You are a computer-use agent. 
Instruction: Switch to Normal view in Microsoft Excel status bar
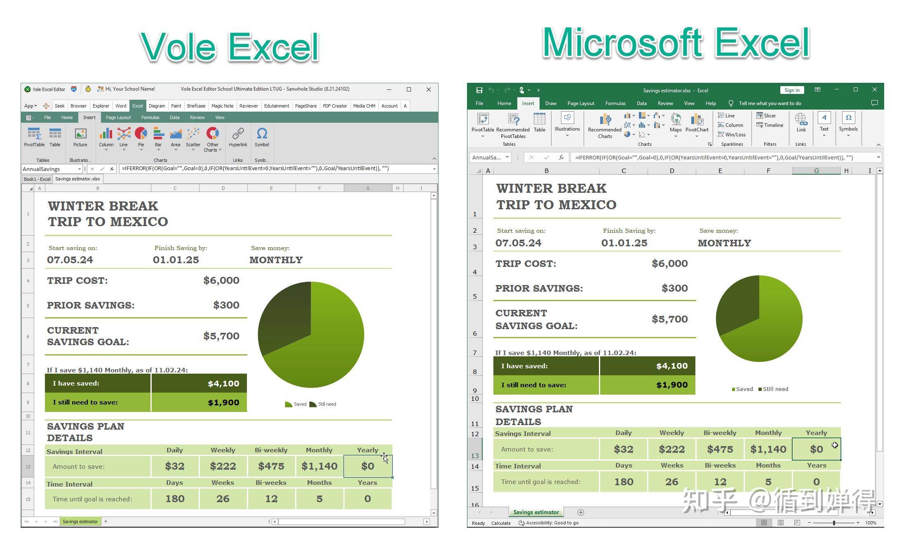click(764, 523)
